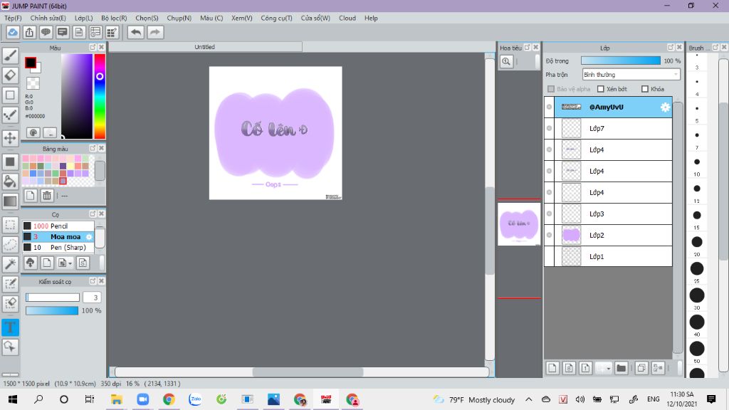Expand the layer type dropdown at panel bottom
729x410 pixels.
click(604, 368)
